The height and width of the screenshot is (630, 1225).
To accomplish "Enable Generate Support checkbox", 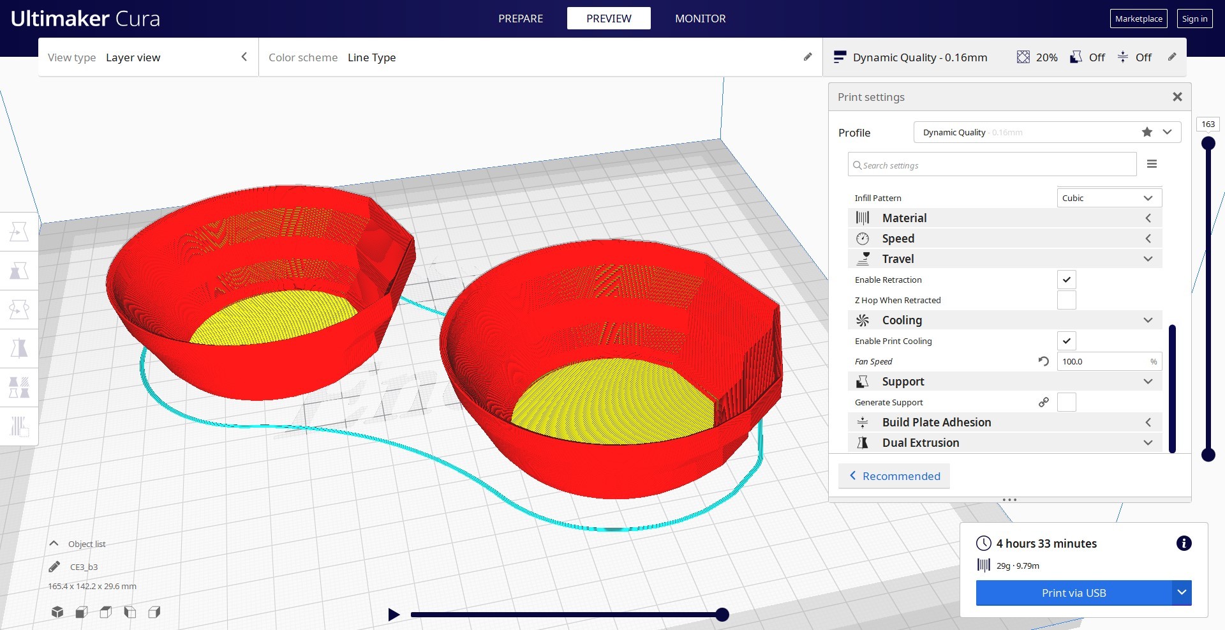I will [1067, 402].
